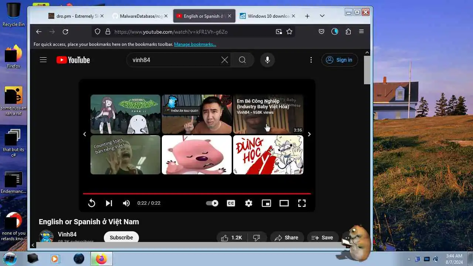This screenshot has width=473, height=266.
Task: Like the video with 1.2K likes
Action: 232,238
